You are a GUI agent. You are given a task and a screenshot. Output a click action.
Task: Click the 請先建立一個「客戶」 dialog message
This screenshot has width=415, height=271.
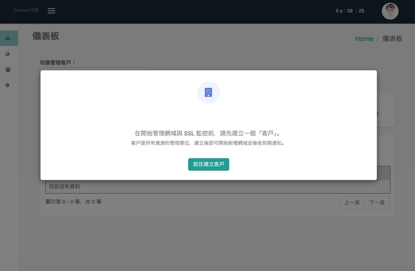pyautogui.click(x=208, y=133)
